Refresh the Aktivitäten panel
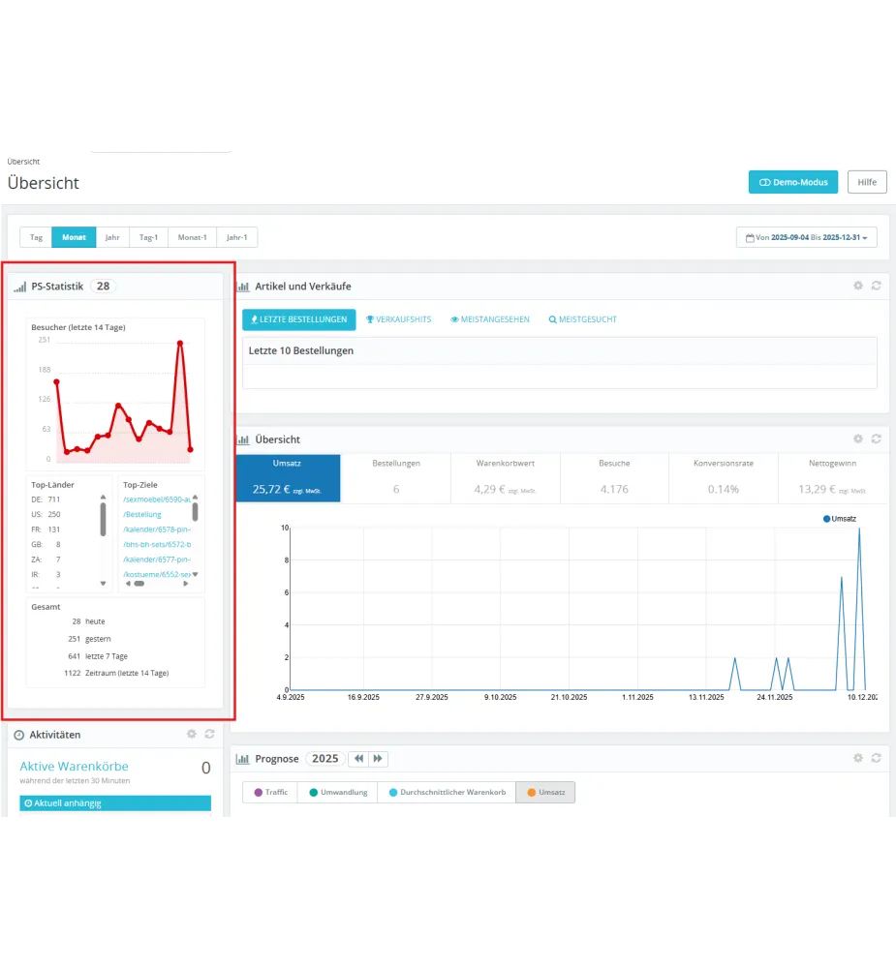The height and width of the screenshot is (968, 896). [x=208, y=734]
